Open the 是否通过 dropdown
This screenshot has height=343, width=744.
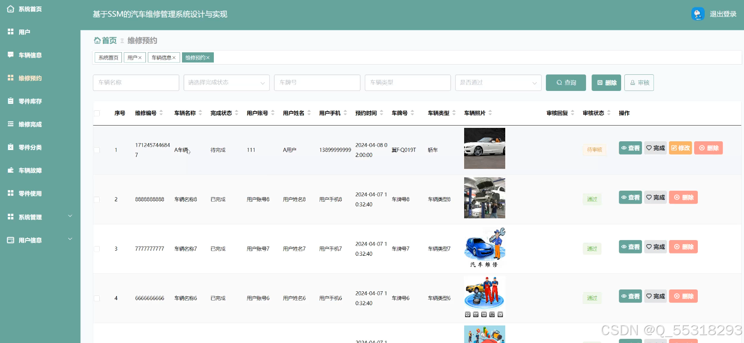498,83
